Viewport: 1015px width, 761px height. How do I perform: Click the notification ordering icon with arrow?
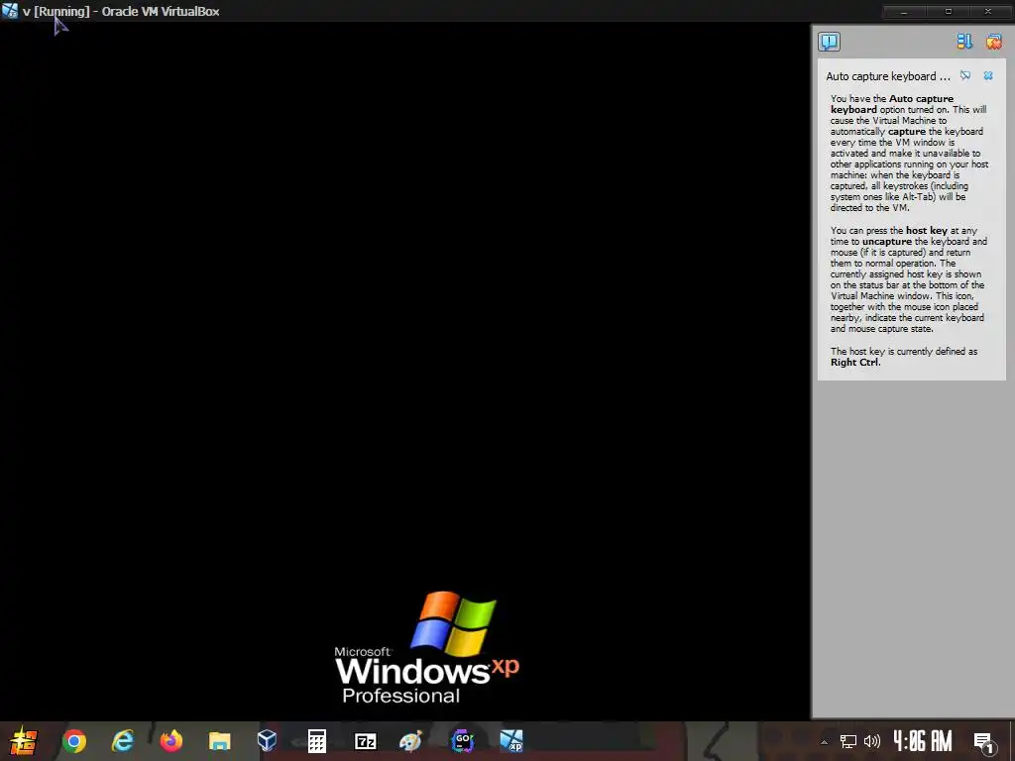point(964,42)
